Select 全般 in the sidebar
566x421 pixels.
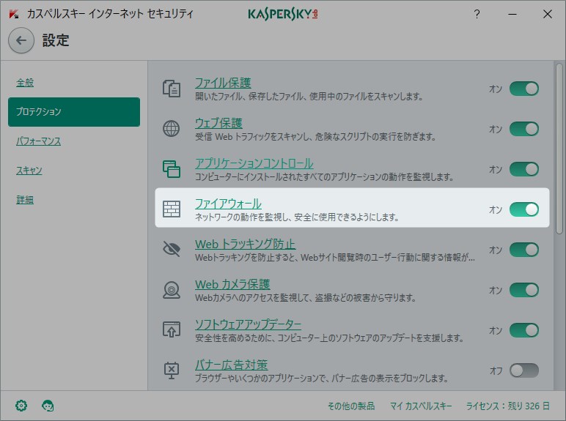click(x=25, y=83)
